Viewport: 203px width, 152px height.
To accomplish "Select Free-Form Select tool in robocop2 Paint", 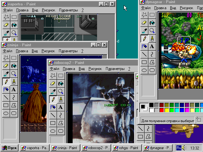I will pyautogui.click(x=53, y=76).
